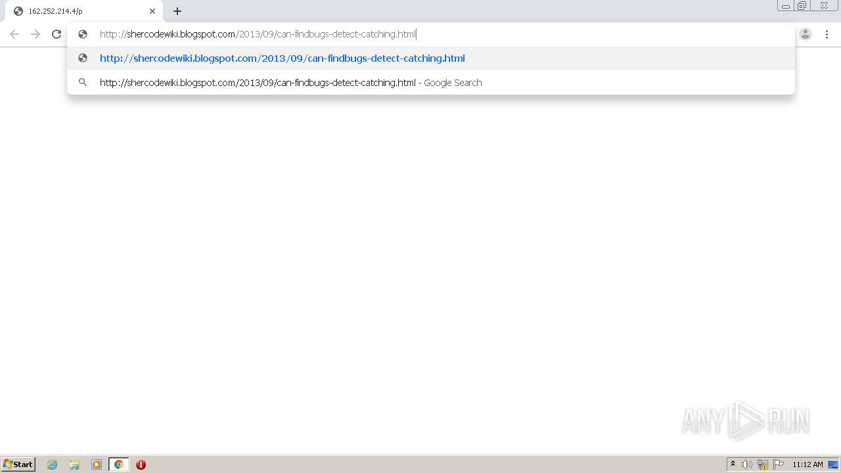Click the magnifier icon on the search suggestion
The width and height of the screenshot is (841, 473).
(83, 83)
